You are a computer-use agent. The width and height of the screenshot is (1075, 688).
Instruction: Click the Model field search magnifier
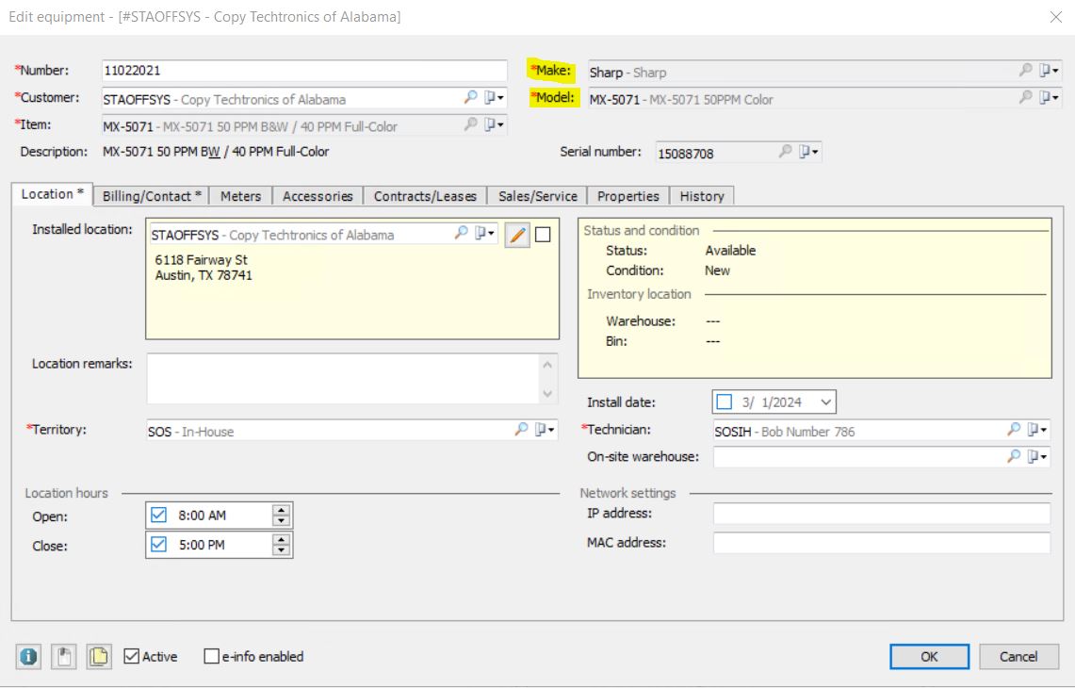(1026, 97)
